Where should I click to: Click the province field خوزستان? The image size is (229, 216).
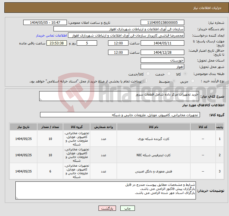pyautogui.click(x=162, y=60)
